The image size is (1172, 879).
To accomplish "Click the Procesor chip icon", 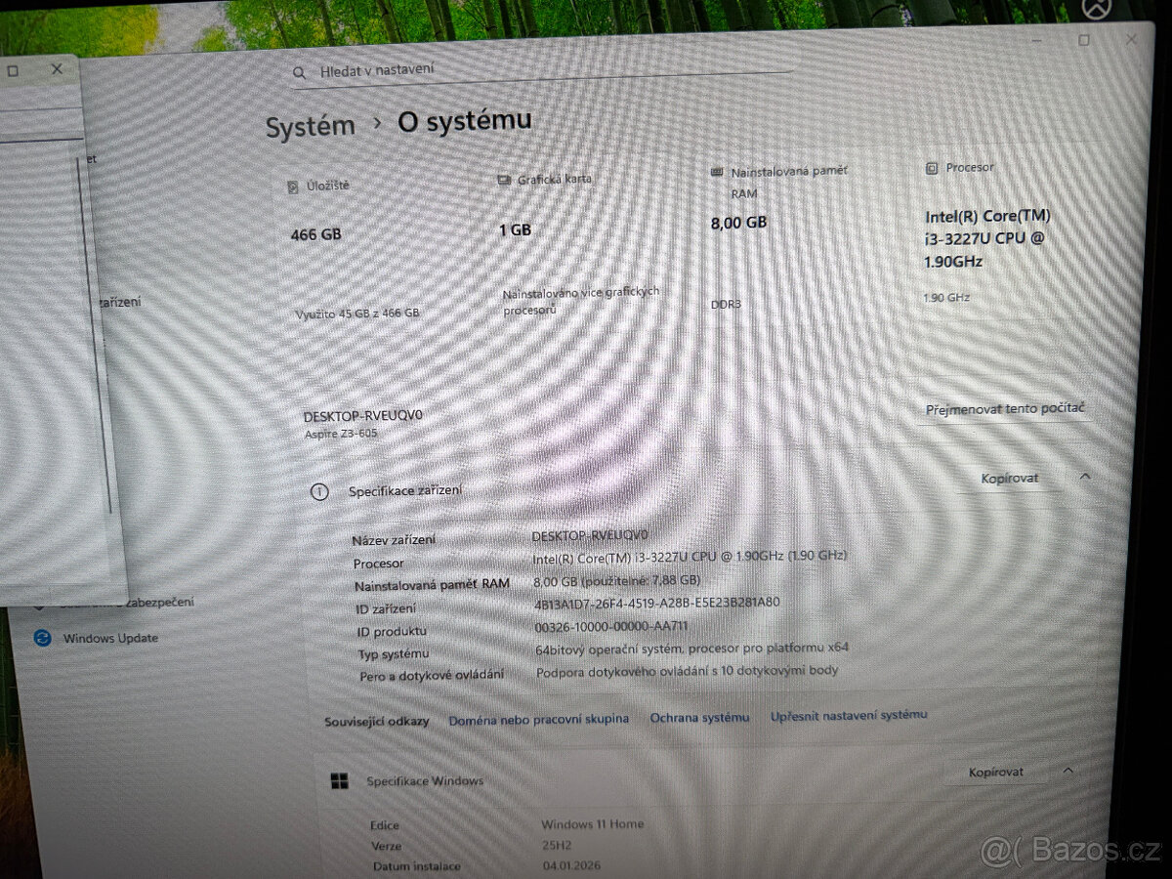I will tap(931, 168).
